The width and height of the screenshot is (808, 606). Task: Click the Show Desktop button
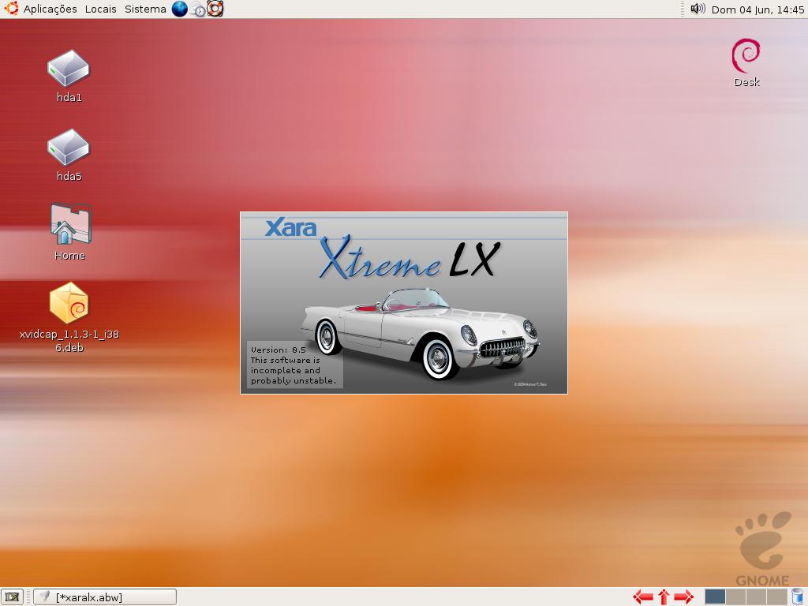12,597
